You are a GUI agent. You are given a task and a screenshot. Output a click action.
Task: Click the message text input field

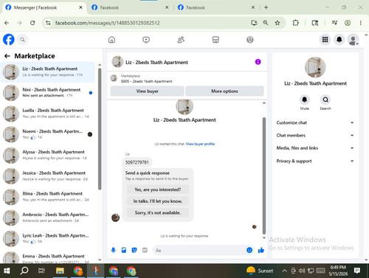199,250
